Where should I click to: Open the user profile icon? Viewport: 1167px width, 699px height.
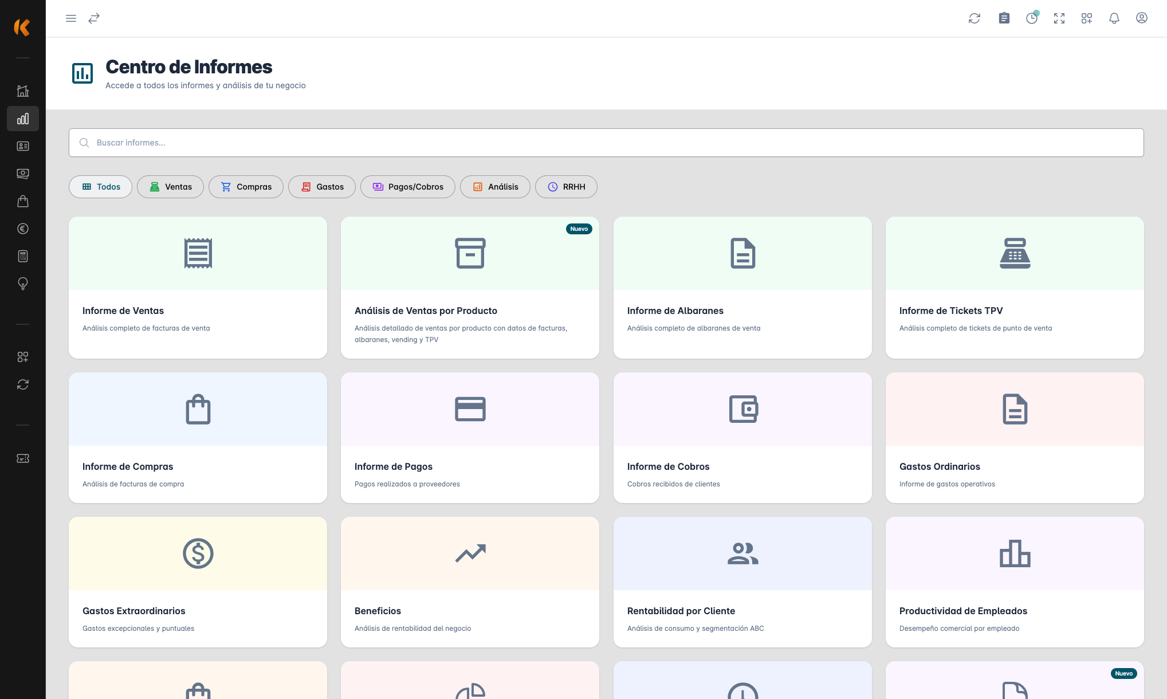(x=1142, y=18)
